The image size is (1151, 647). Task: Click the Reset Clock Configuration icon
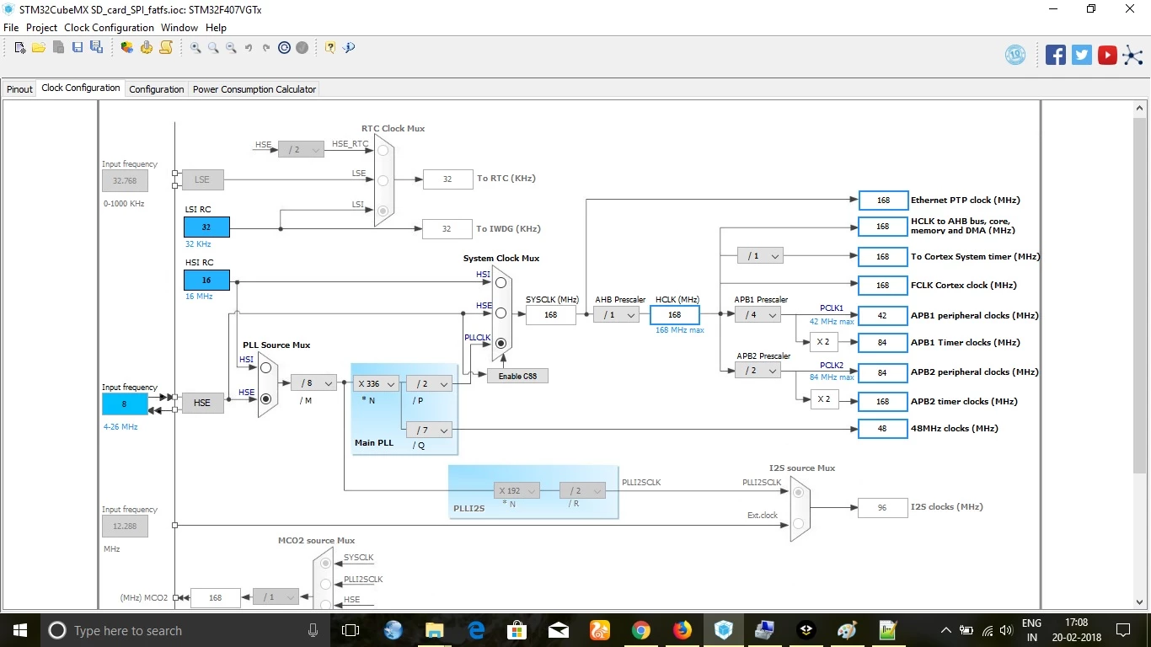(x=285, y=48)
